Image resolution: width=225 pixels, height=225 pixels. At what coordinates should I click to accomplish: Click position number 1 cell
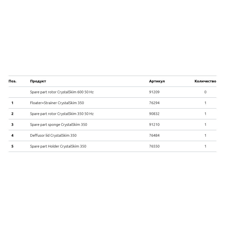[x=12, y=103]
